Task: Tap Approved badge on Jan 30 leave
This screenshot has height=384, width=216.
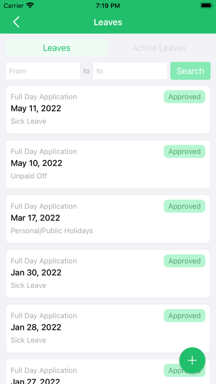Action: tap(185, 261)
